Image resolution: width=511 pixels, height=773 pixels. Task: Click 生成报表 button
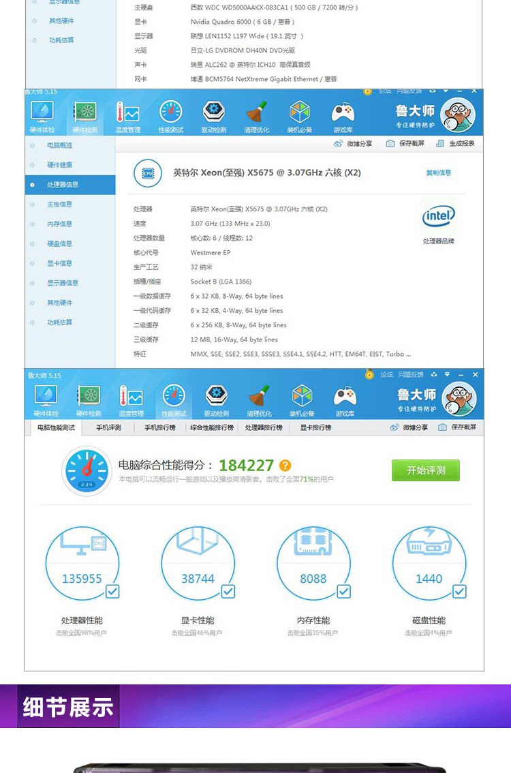(456, 143)
